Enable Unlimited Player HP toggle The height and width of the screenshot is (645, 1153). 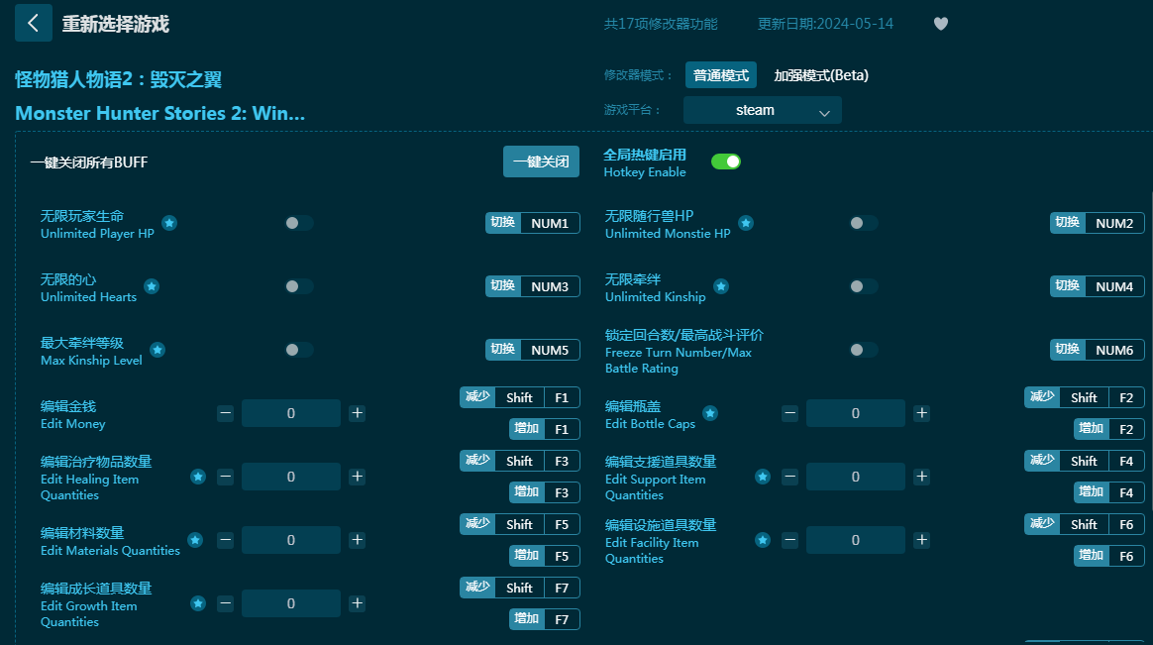click(299, 223)
